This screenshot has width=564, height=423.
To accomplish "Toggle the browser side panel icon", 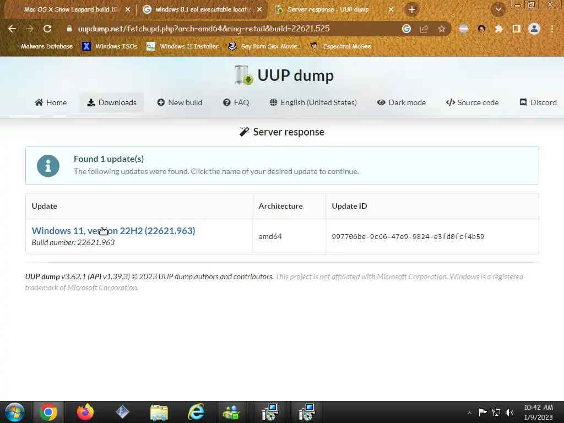I will (517, 29).
